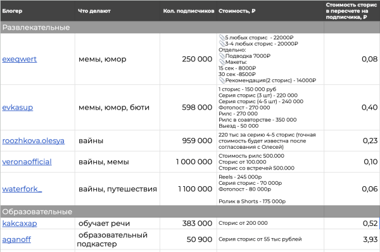
Task: Select the price cell with '5 любых сторис - 22000₽'
Action: tap(270, 59)
